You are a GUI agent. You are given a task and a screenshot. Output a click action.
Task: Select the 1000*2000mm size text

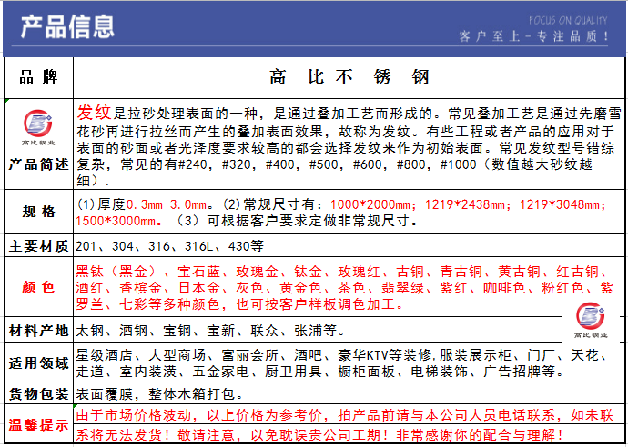pos(370,205)
